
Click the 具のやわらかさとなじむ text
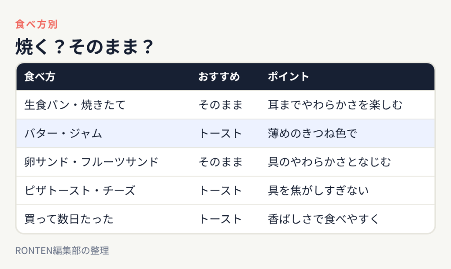329,162
